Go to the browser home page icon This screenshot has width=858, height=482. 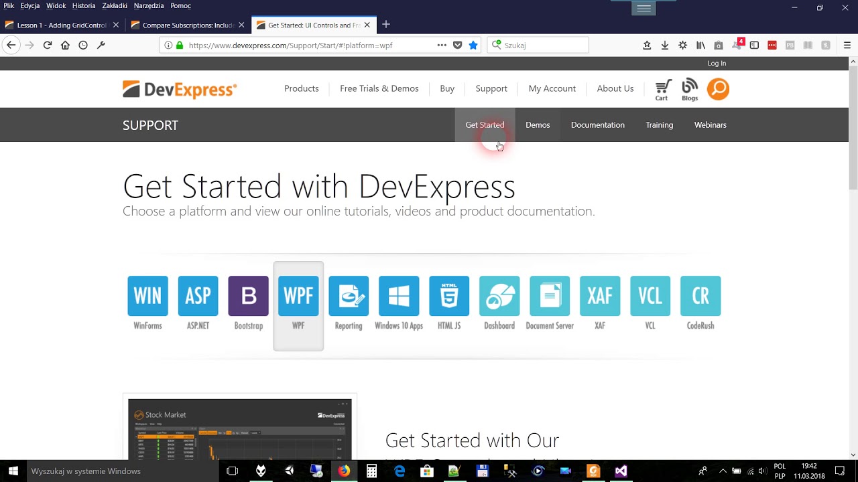[x=65, y=46]
